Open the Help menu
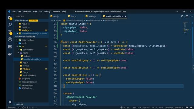The height and width of the screenshot is (109, 194). (x=64, y=12)
